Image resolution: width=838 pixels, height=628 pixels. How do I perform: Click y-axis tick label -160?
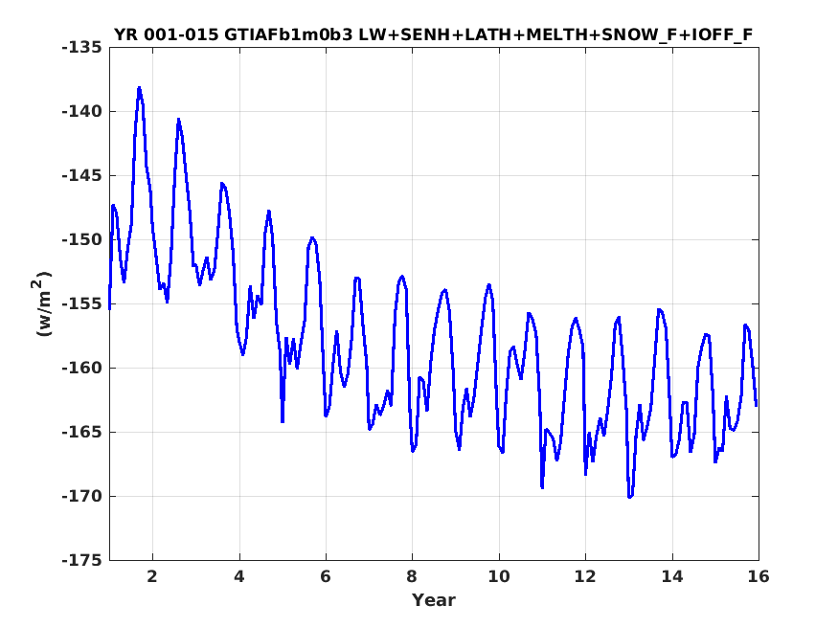[81, 368]
